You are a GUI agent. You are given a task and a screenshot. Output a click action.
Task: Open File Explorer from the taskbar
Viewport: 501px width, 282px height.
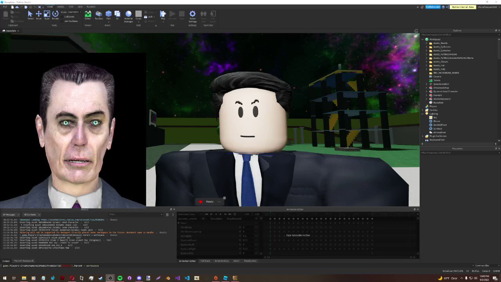[24, 278]
